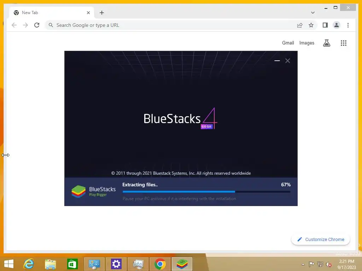Open PC settings gear taskbar icon
The width and height of the screenshot is (362, 271).
(116, 264)
